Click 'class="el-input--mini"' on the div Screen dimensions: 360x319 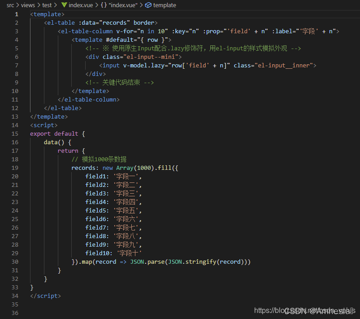[x=140, y=57]
